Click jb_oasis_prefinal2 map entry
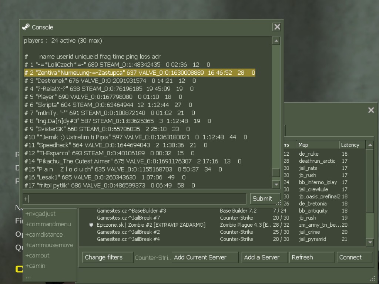379x284 pixels. pyautogui.click(x=319, y=197)
